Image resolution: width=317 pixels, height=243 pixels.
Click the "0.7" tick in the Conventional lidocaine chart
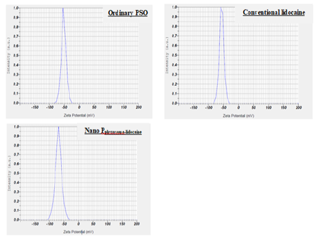point(174,36)
